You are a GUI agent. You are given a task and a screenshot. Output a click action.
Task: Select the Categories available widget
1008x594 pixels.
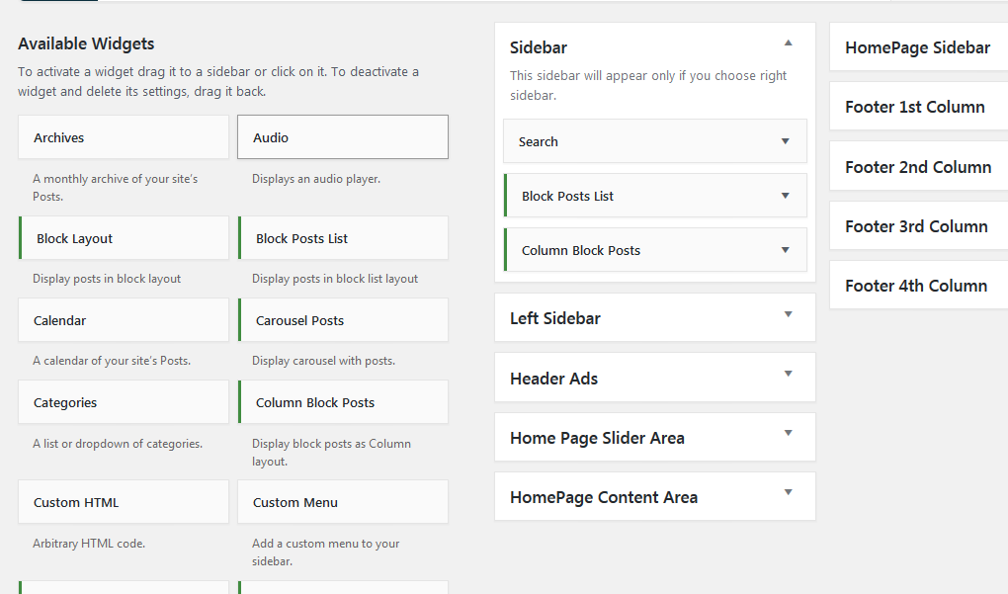(124, 402)
